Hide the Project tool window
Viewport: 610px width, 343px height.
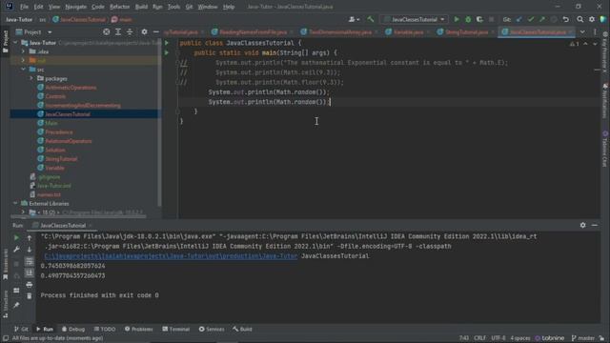pyautogui.click(x=156, y=31)
